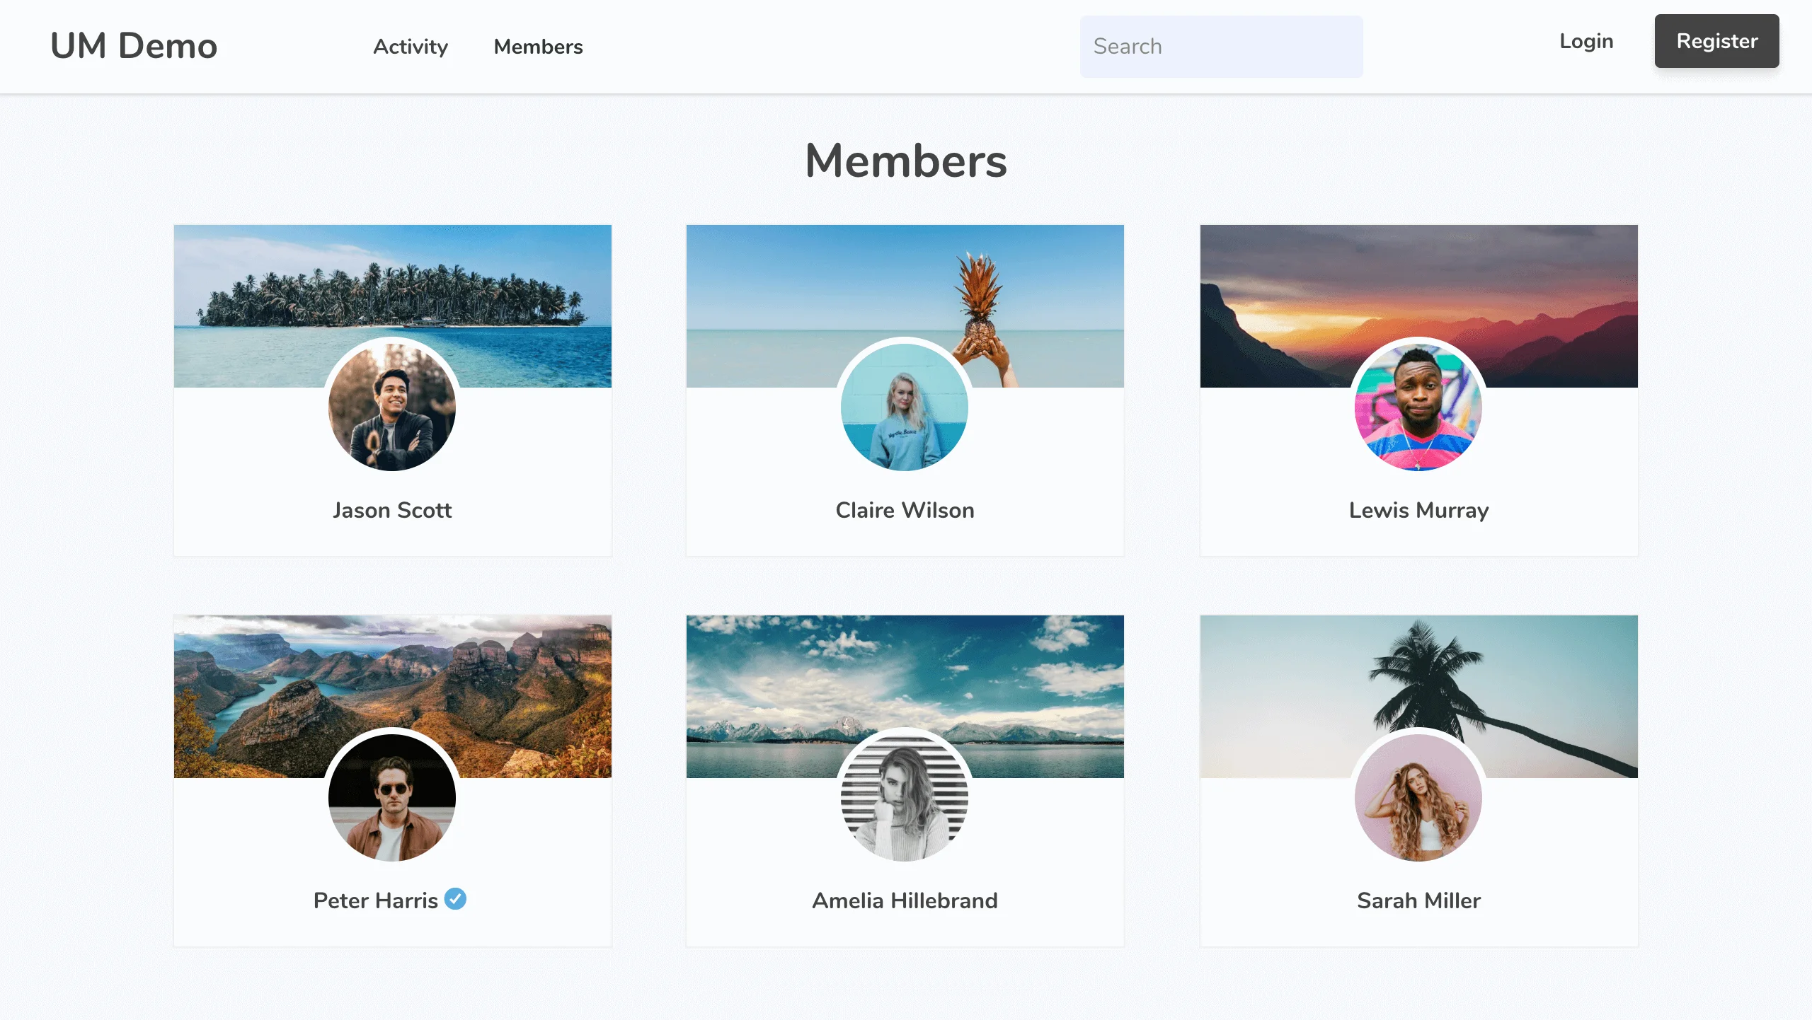
Task: Open the Members navigation item
Action: point(538,47)
